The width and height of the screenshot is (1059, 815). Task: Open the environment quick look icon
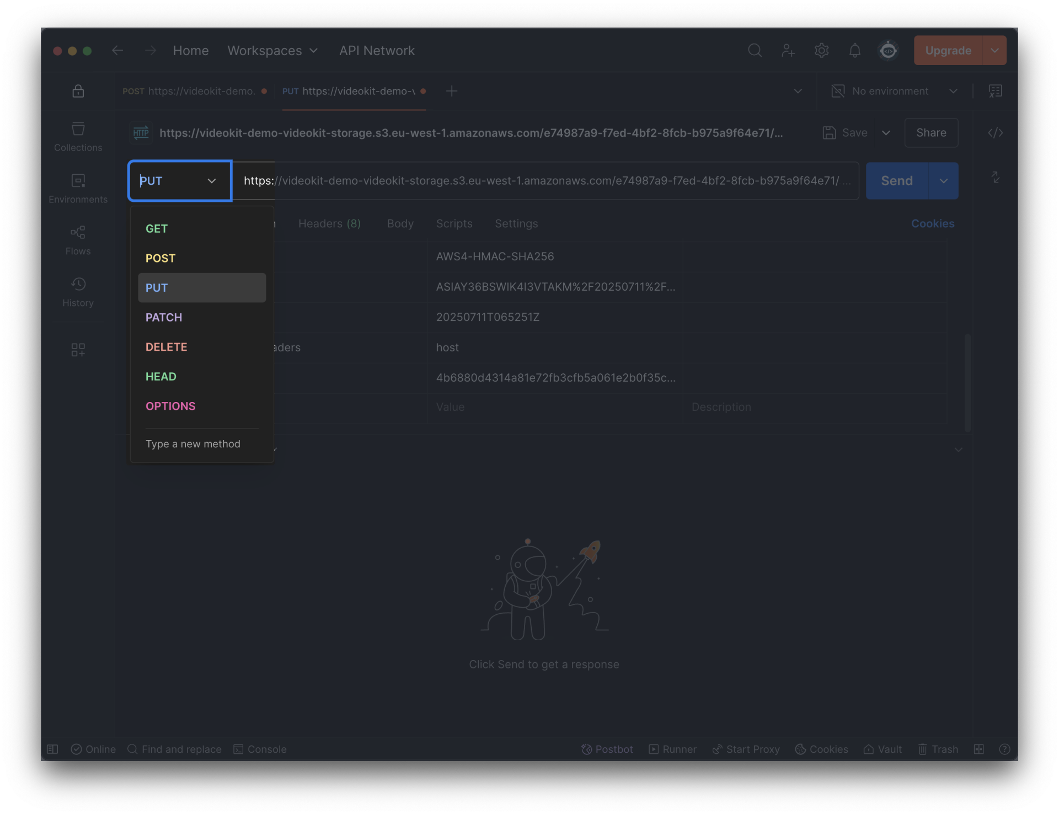995,91
